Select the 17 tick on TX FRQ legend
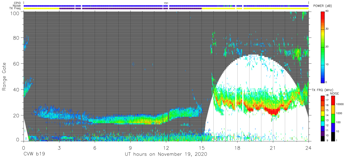 click(x=328, y=100)
